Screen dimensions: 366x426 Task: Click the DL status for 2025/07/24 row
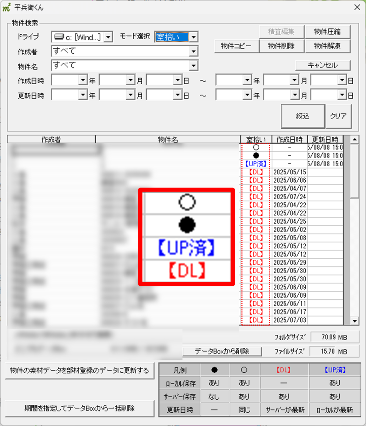coord(256,197)
